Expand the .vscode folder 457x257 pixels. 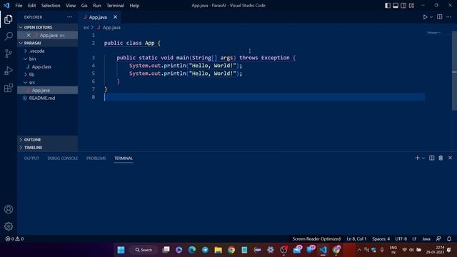click(x=48, y=51)
